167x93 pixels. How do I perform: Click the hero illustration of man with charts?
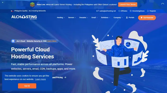[120, 62]
